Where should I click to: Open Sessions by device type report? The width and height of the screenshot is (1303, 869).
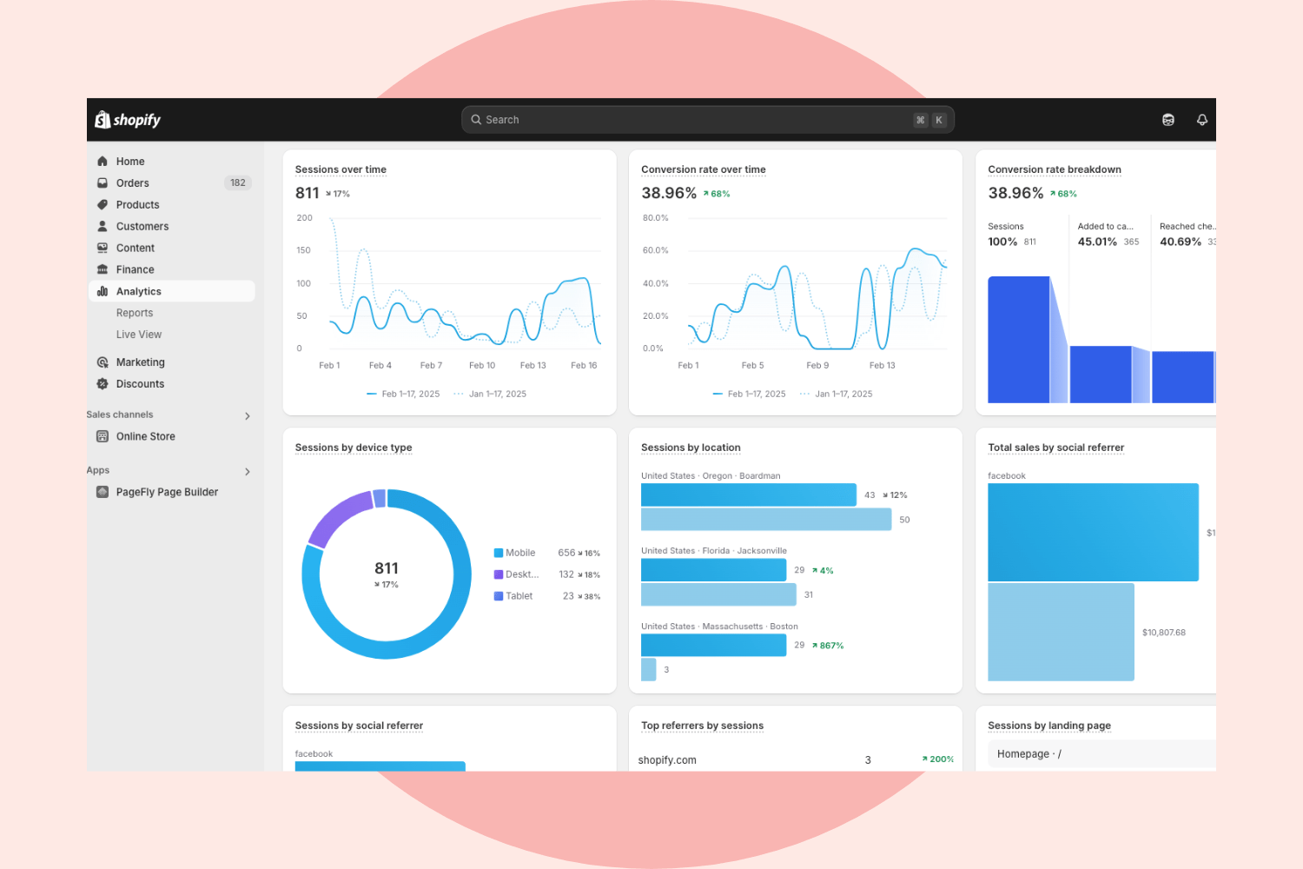354,448
